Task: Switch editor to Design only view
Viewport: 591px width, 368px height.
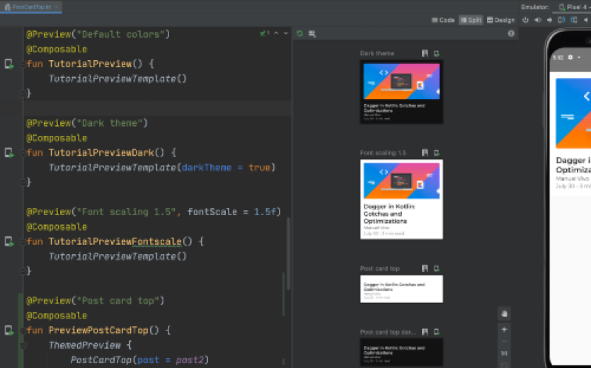Action: (x=501, y=21)
